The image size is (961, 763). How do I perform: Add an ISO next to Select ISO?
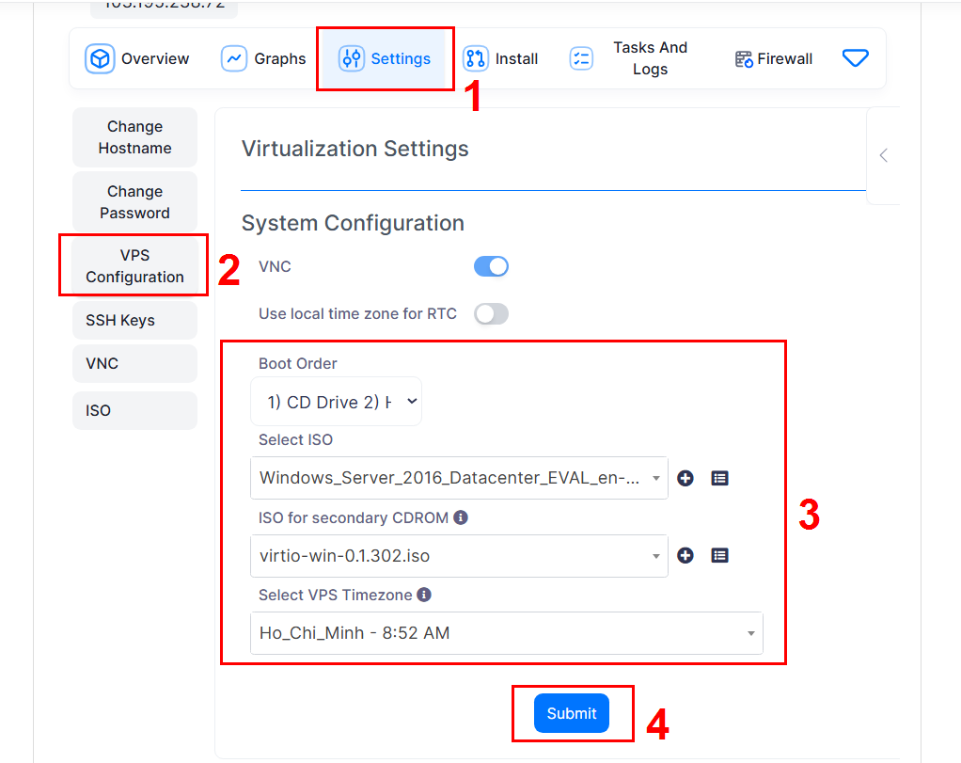685,479
